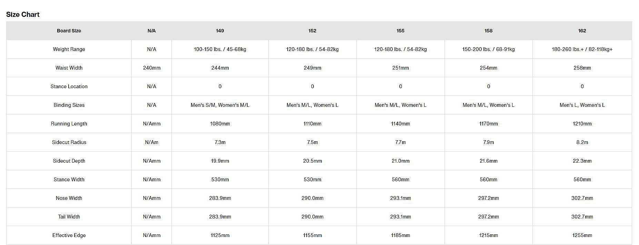This screenshot has height=245, width=639.
Task: Select the Waist Width row label
Action: (x=69, y=68)
